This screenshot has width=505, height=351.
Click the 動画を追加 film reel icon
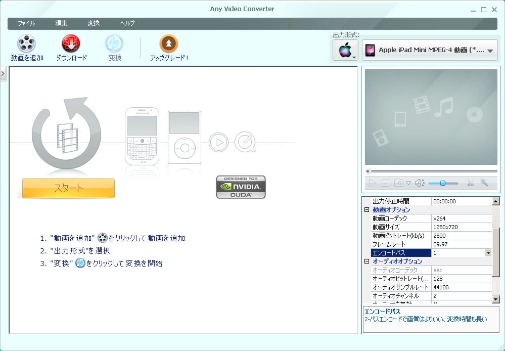pos(27,43)
